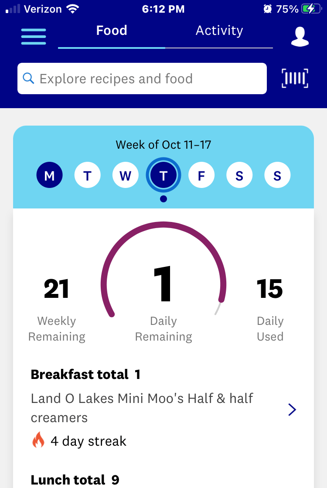Tap the search magnifier icon

click(28, 78)
